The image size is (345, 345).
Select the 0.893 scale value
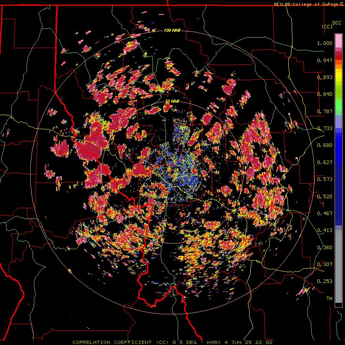(x=325, y=77)
